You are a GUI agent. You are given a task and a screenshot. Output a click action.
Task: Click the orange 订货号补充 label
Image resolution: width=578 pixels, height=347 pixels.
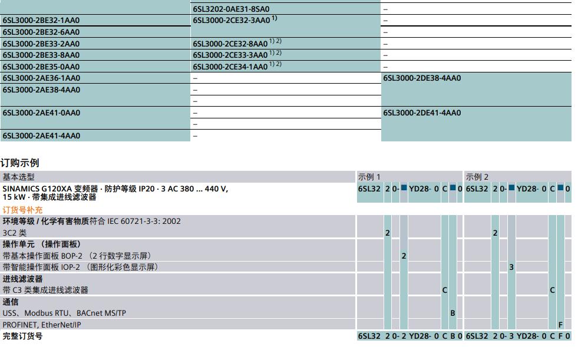click(22, 210)
